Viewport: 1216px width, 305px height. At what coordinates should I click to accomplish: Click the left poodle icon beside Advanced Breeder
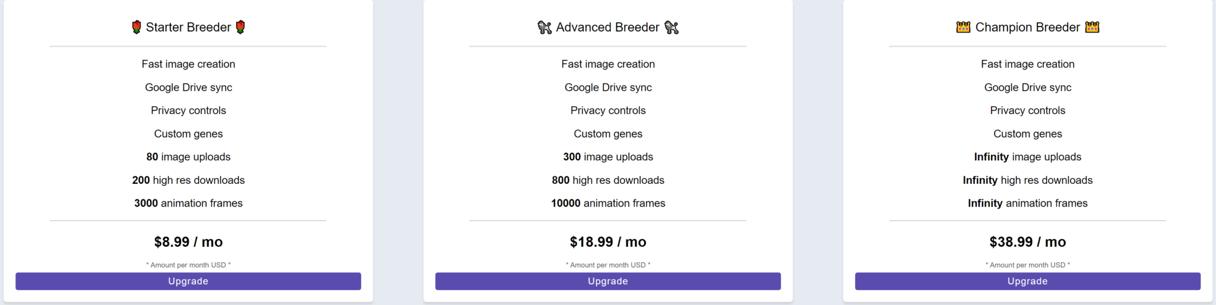(544, 27)
